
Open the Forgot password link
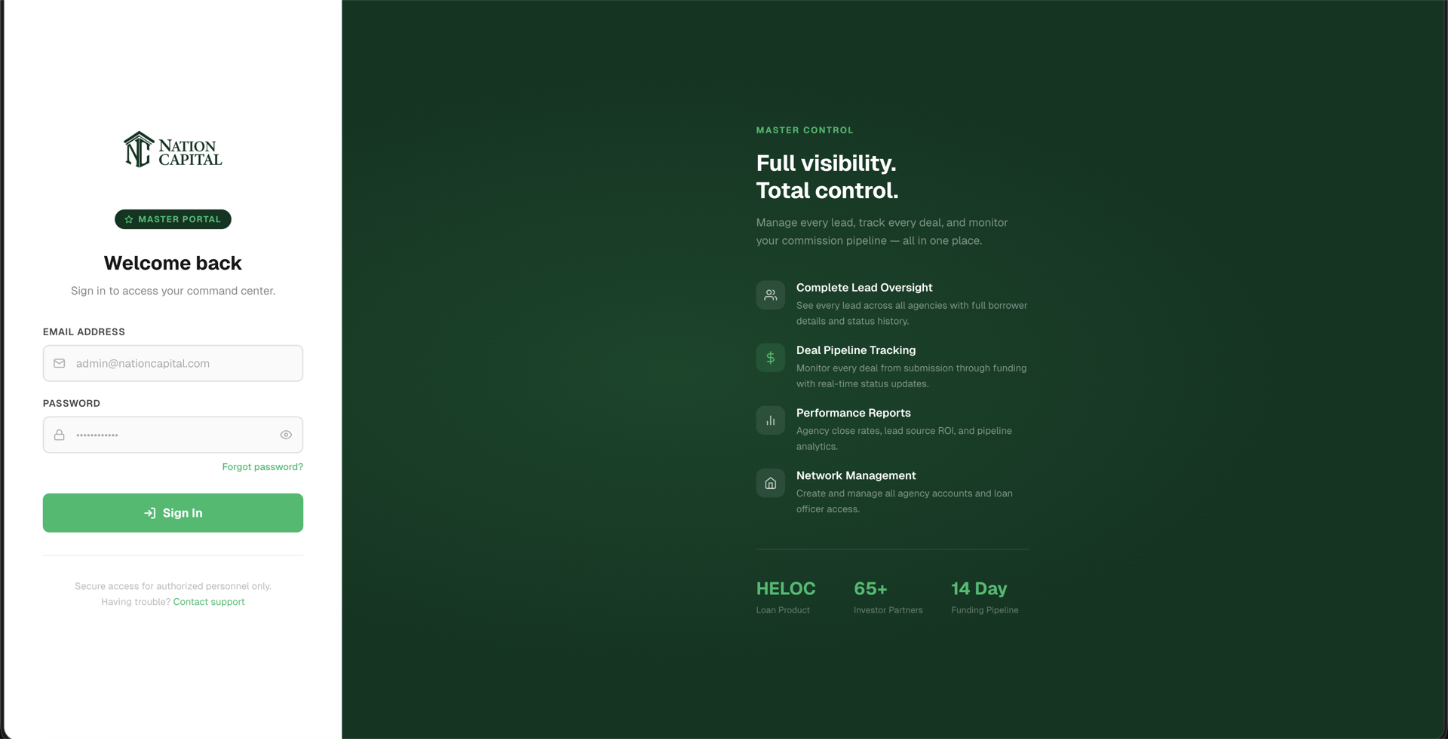pyautogui.click(x=262, y=467)
